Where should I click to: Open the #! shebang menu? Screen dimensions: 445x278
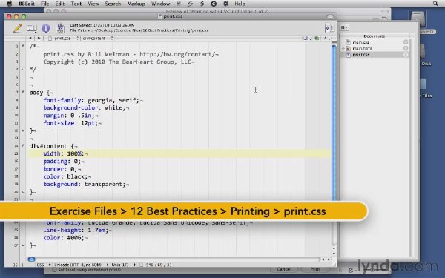(x=178, y=4)
